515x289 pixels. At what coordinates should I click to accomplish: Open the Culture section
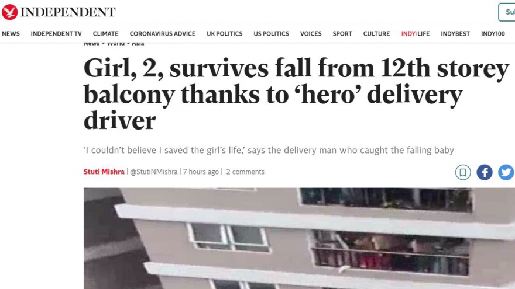pyautogui.click(x=376, y=34)
